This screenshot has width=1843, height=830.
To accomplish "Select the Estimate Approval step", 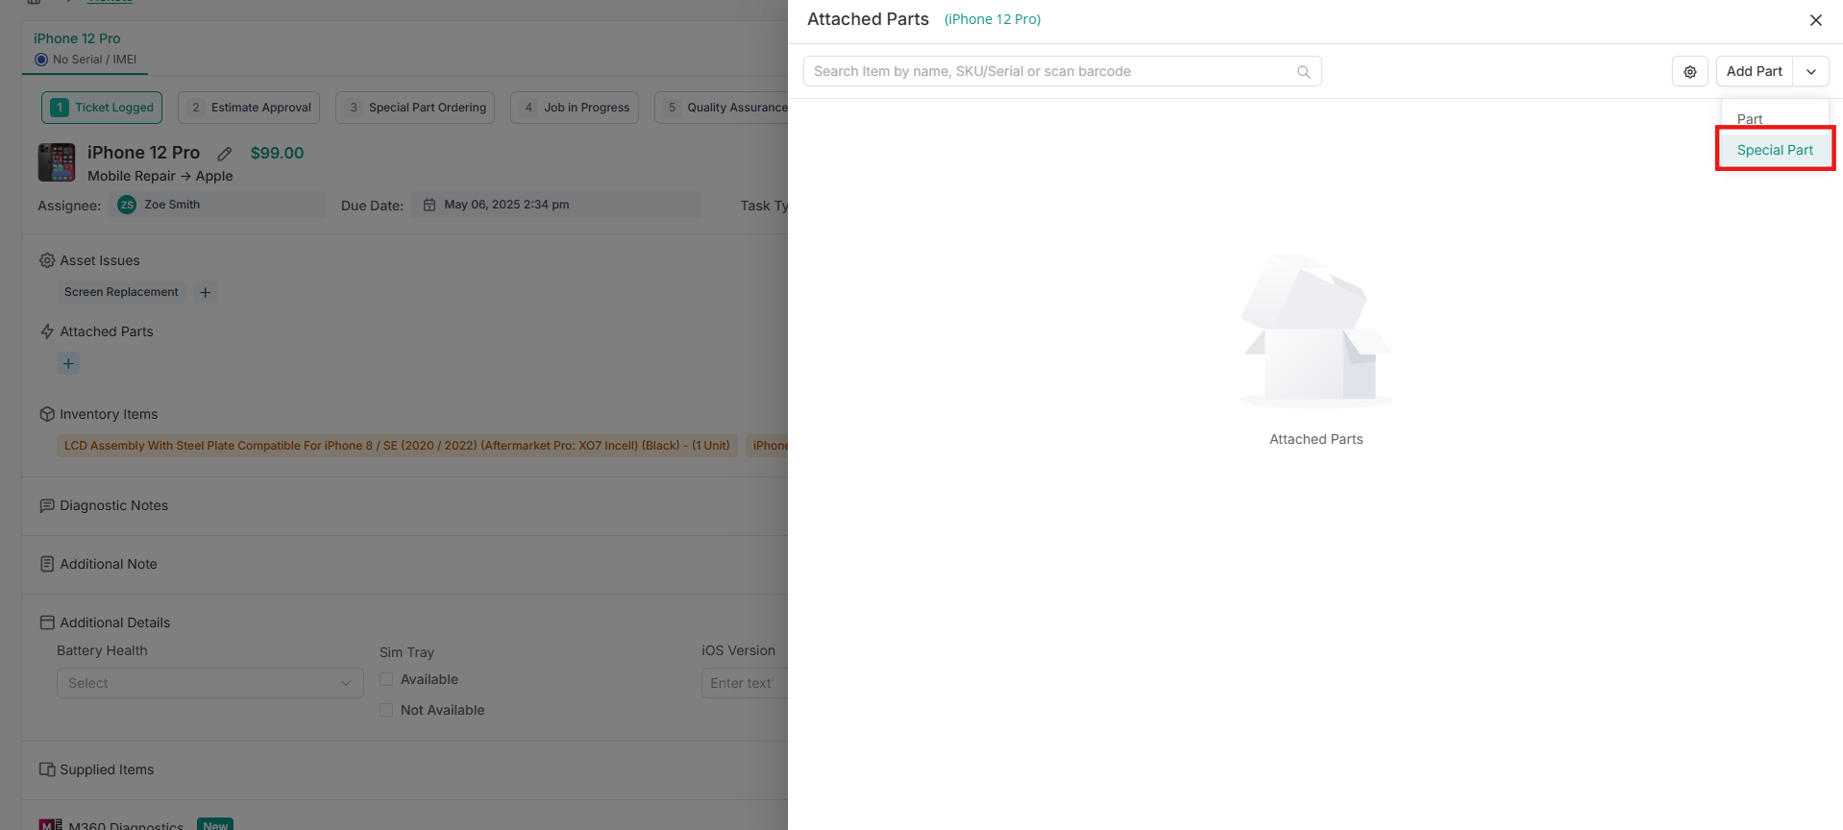I will coord(249,108).
